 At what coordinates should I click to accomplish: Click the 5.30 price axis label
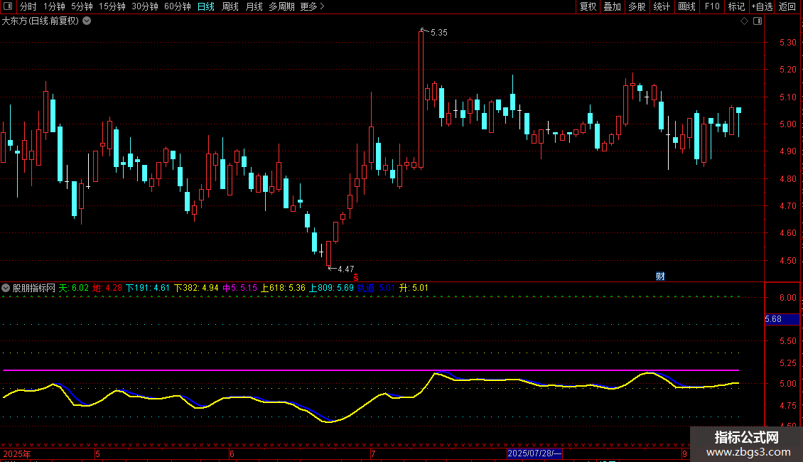pyautogui.click(x=787, y=43)
